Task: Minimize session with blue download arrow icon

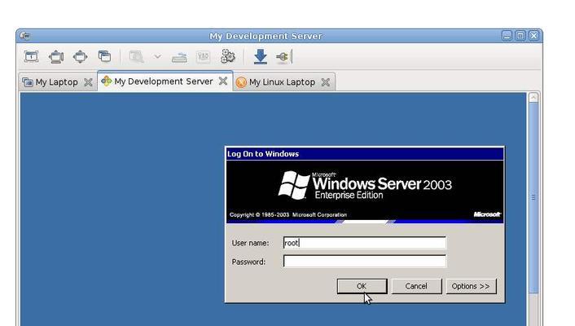Action: [261, 56]
